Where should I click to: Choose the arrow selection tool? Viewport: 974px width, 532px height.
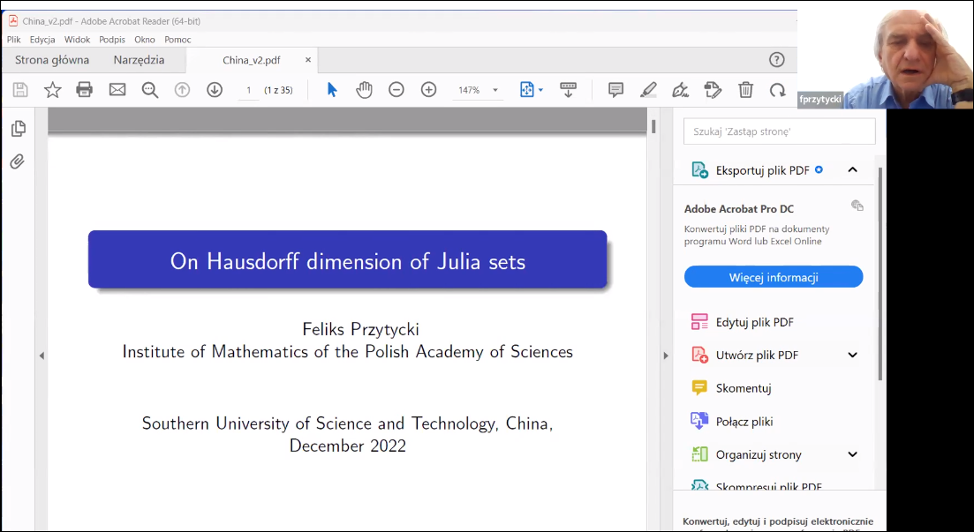pos(332,89)
